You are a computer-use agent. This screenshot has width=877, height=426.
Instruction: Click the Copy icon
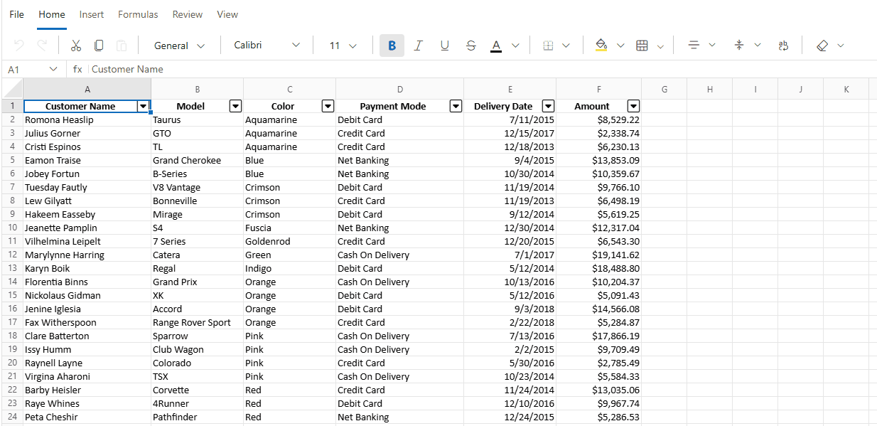click(x=98, y=44)
